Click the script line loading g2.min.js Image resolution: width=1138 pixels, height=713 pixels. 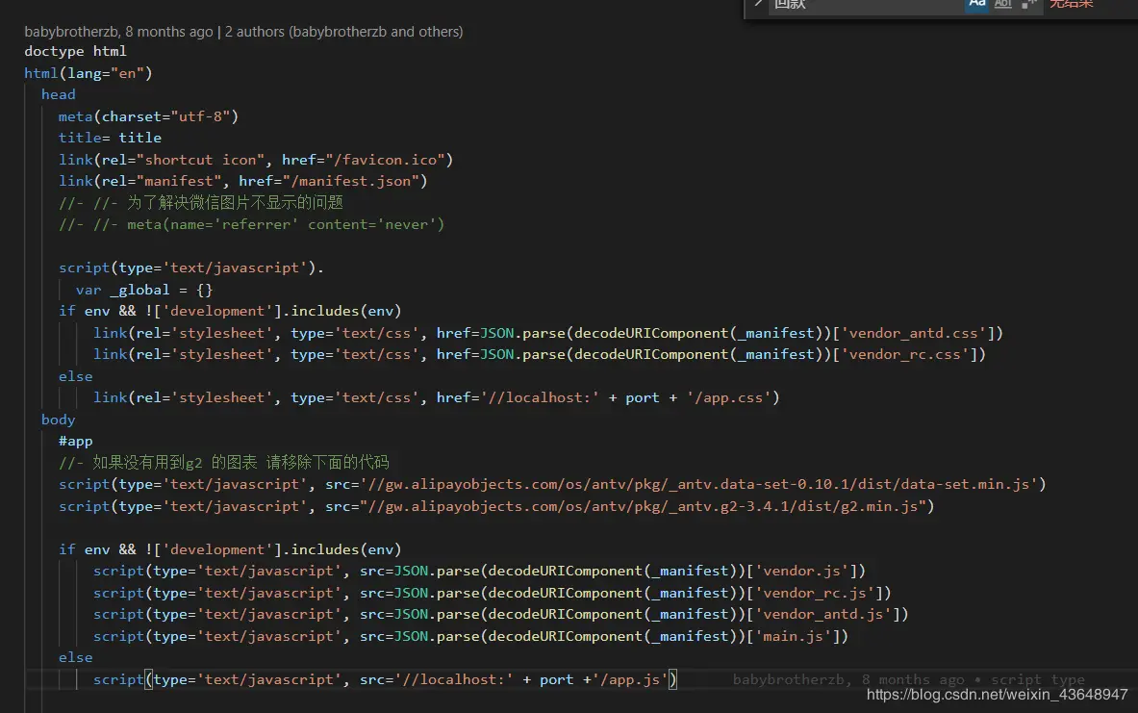[496, 506]
